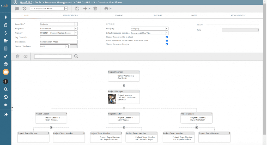The width and height of the screenshot is (267, 145).
Task: Click the Org Chart ID field
Action: point(59,37)
